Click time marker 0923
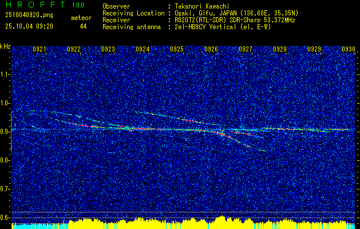 pyautogui.click(x=108, y=49)
